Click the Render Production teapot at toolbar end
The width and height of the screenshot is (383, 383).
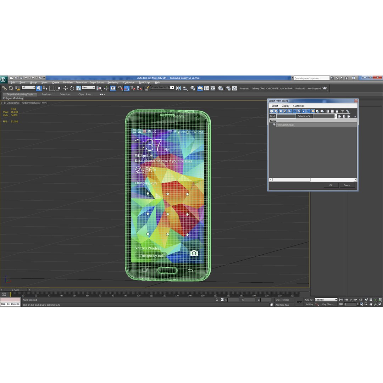click(x=324, y=88)
